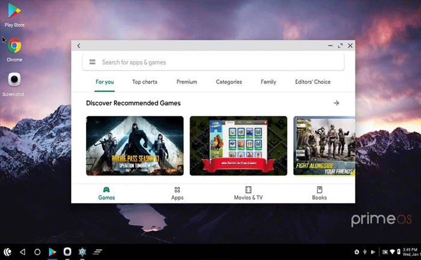Click the play-shaped tray icon
Screen dimensions: 421x260
373,252
